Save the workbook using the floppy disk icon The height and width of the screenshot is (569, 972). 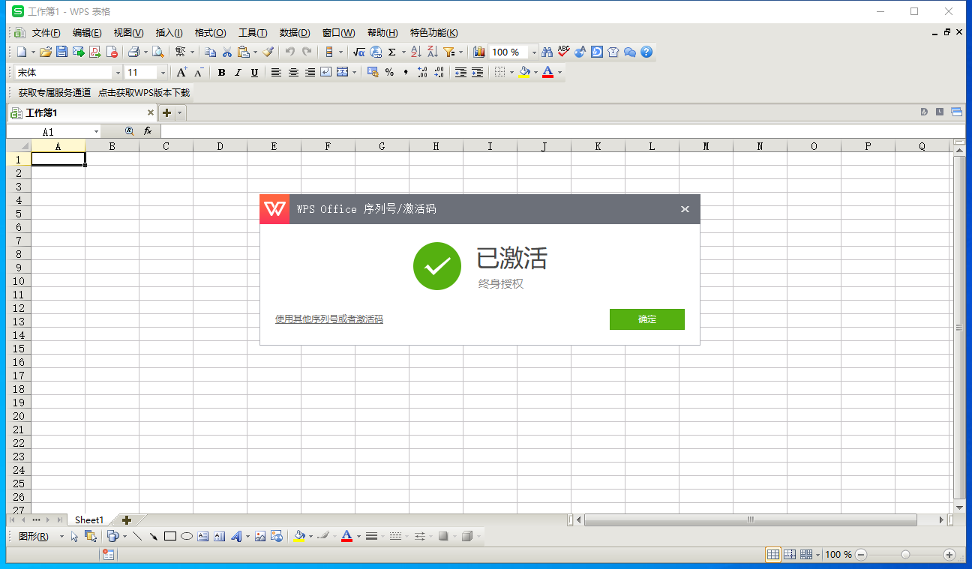tap(62, 52)
